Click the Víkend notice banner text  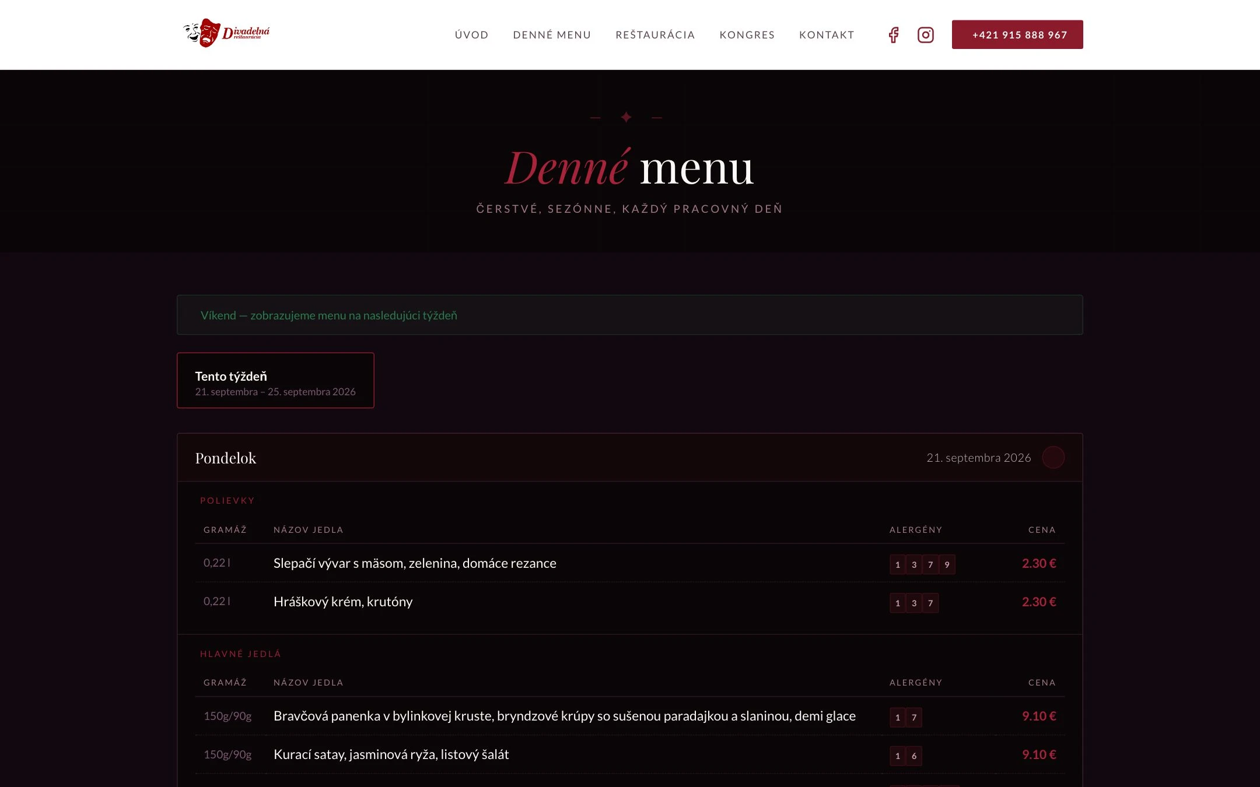click(x=329, y=315)
